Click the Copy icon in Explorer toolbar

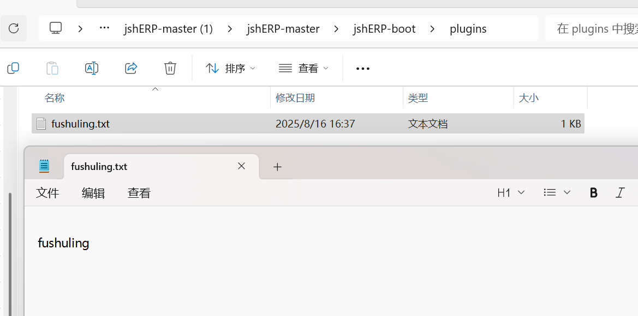(13, 68)
